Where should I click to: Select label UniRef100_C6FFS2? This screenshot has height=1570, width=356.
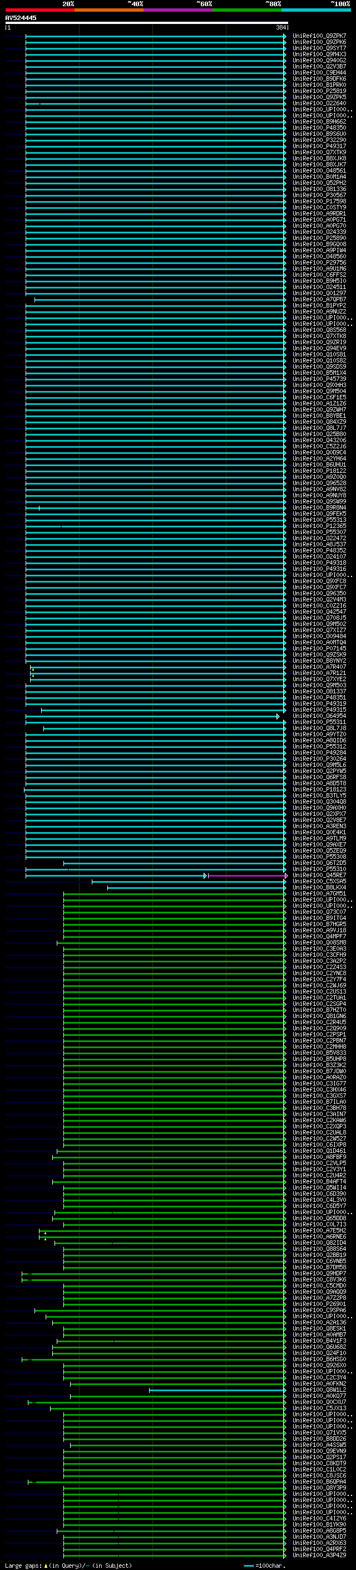click(x=319, y=275)
